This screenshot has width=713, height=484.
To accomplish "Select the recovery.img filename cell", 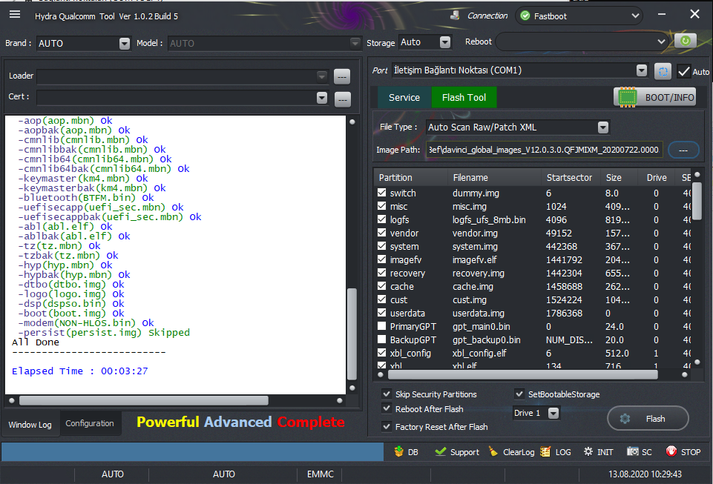I will click(479, 274).
